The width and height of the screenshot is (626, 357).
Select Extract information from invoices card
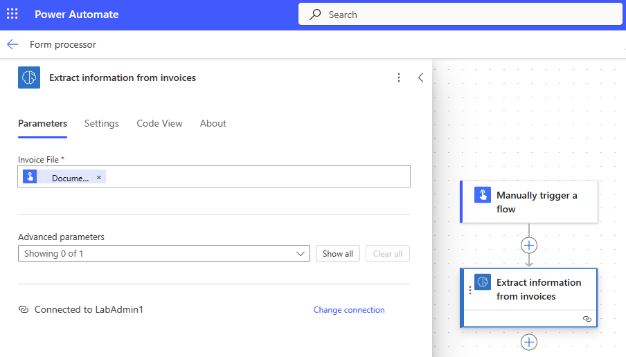click(x=529, y=297)
